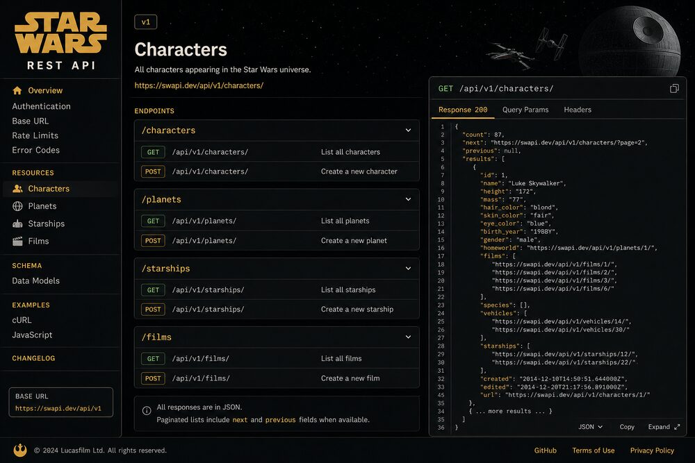Screen dimensions: 695x463
Task: Click the "... more results ..." line
Action: pyautogui.click(x=510, y=411)
